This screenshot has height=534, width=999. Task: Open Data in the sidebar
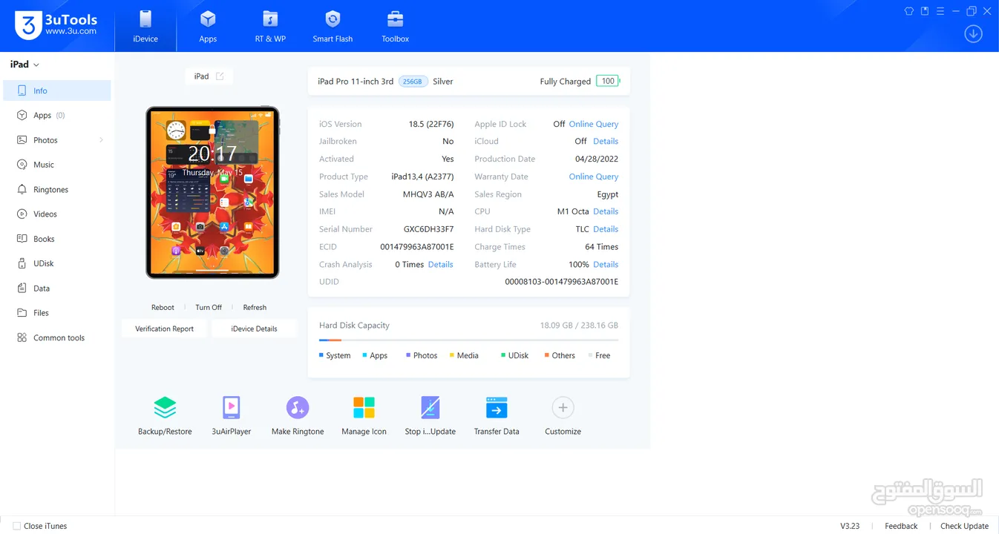click(57, 288)
